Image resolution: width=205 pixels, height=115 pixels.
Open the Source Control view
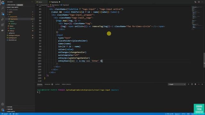[3, 14]
